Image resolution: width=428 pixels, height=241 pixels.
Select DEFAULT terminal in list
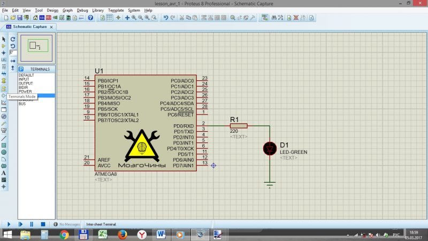point(26,75)
